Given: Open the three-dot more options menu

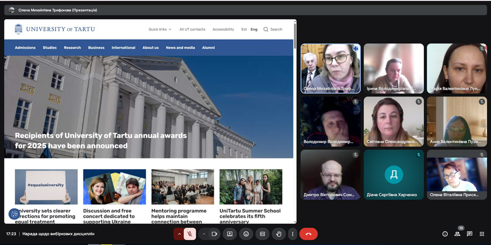Looking at the screenshot, I should [292, 234].
